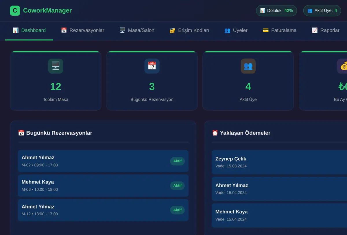Viewport: 347px width, 235px height.
Task: Click the Aktif Üye 4 header badge
Action: 322,10
